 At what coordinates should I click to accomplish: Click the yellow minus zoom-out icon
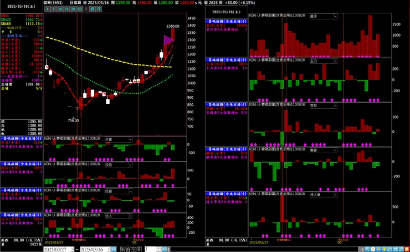(378, 249)
